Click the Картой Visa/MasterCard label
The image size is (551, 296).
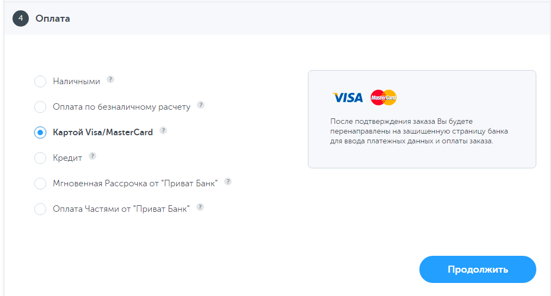[x=103, y=132]
